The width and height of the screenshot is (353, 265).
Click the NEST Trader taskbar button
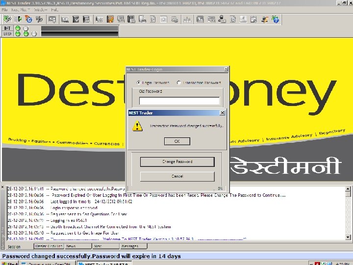[103, 263]
